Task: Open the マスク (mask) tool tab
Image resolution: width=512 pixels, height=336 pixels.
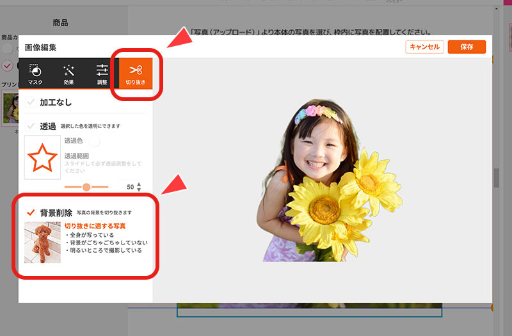Action: click(x=35, y=74)
